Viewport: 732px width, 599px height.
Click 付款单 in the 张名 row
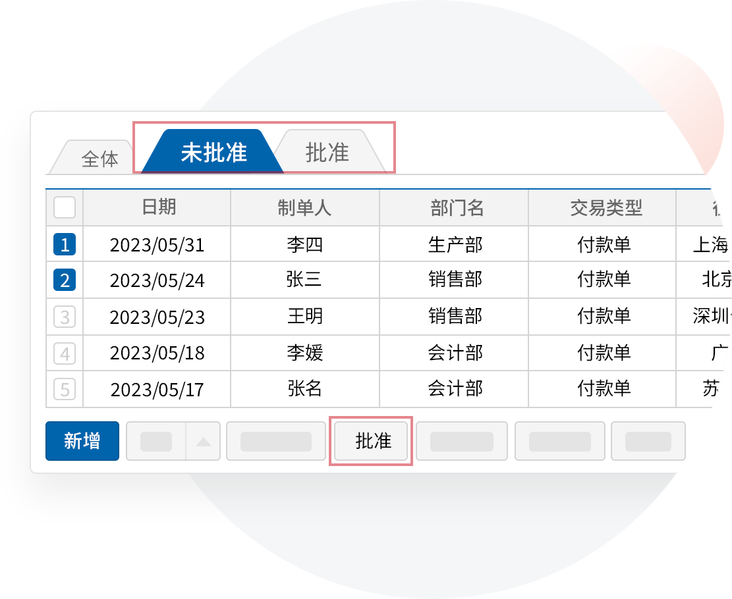pyautogui.click(x=604, y=389)
